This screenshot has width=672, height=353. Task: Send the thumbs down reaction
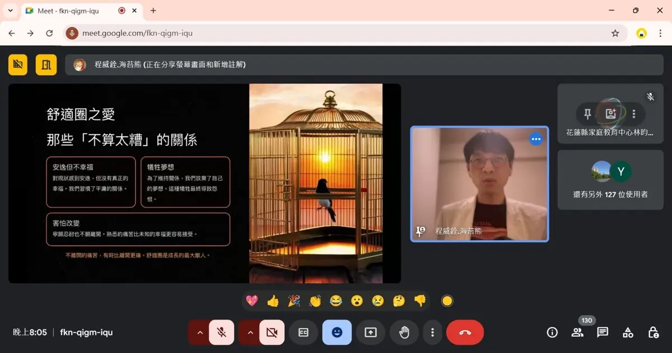[420, 301]
